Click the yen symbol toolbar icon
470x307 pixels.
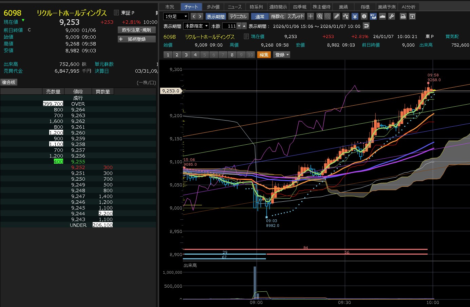(355, 16)
